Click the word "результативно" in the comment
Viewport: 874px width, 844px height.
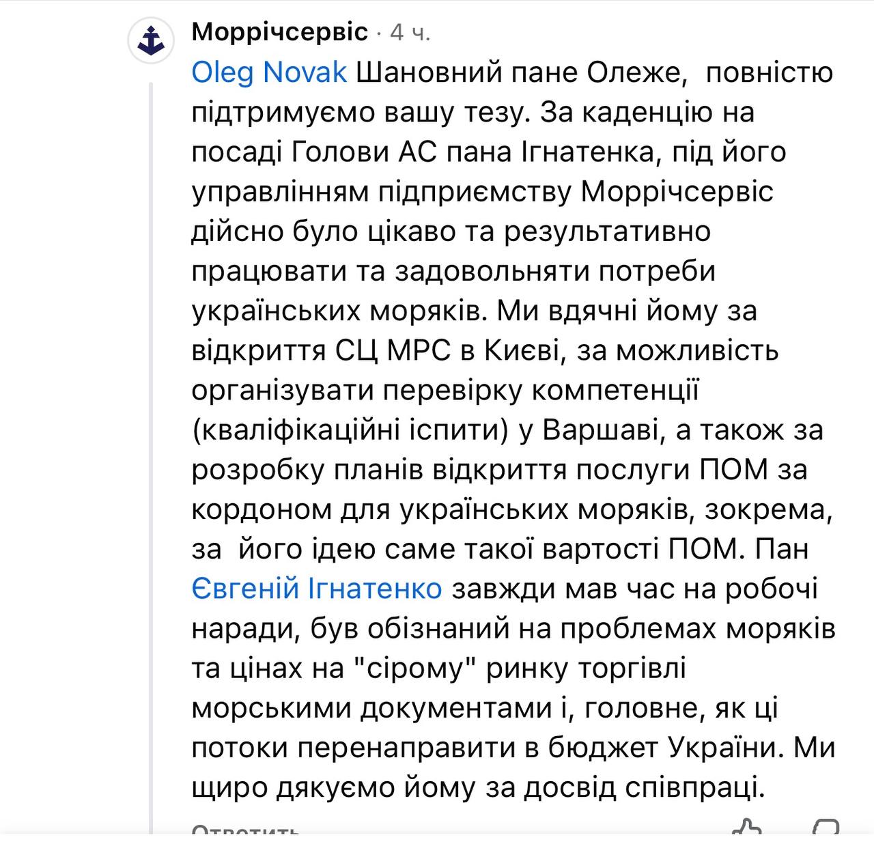[608, 231]
